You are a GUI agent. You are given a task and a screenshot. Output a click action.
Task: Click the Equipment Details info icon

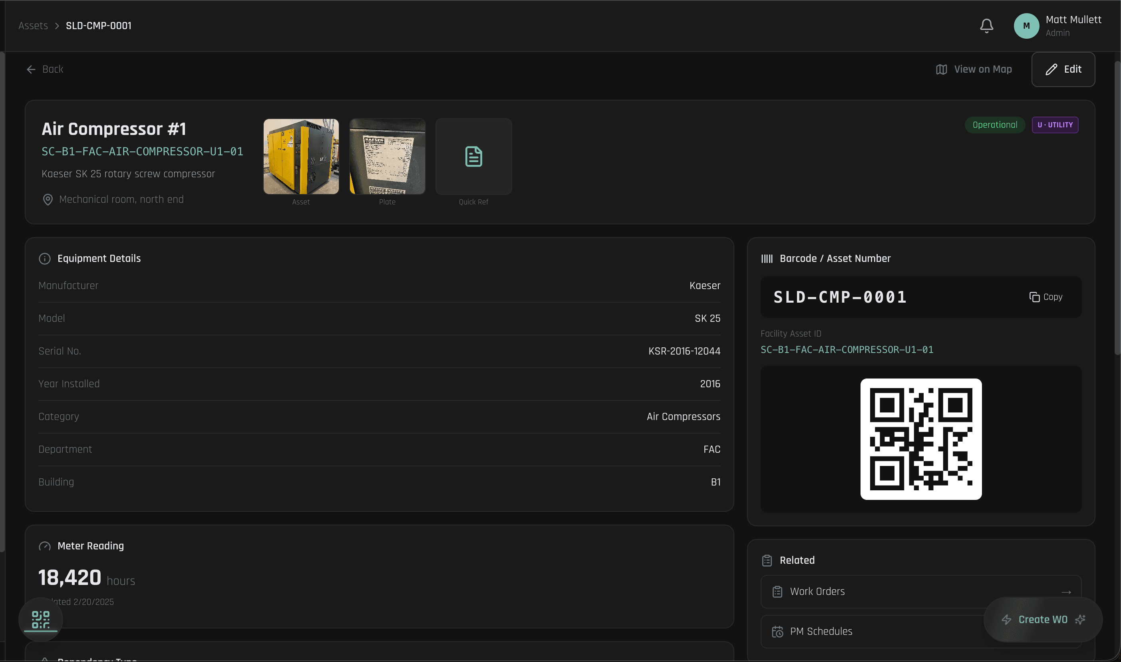[45, 259]
